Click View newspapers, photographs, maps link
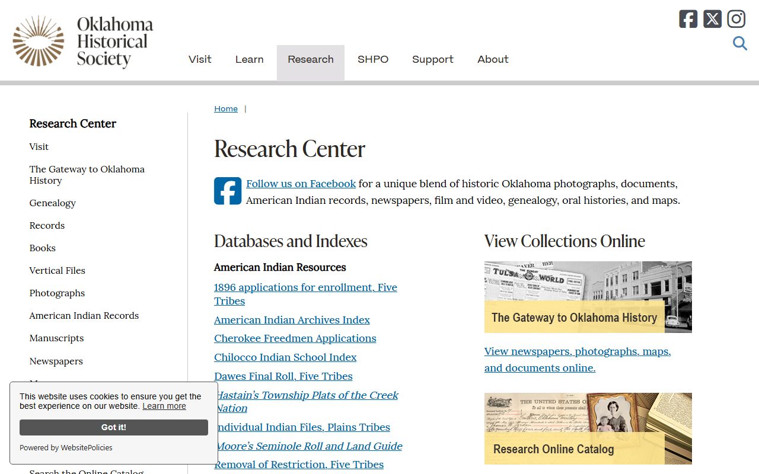 point(578,360)
